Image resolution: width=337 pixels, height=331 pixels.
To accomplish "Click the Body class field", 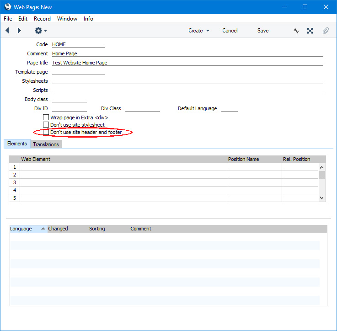I will click(70, 99).
